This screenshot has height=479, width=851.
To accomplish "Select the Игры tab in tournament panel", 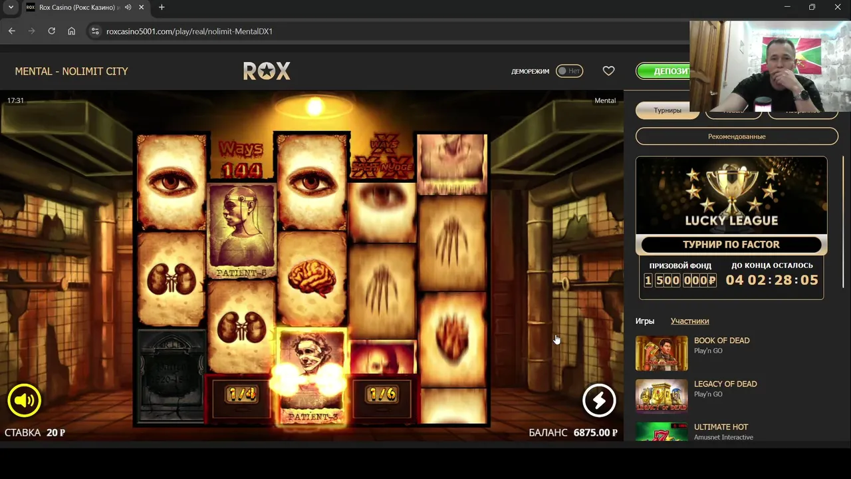I will click(x=645, y=321).
